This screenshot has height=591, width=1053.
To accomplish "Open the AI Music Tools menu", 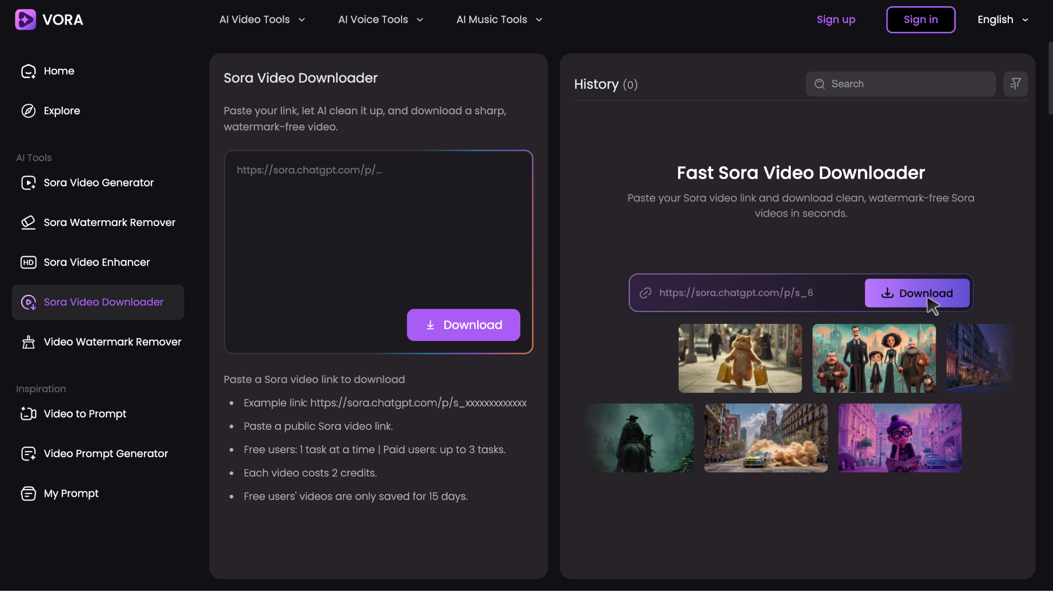I will (498, 20).
